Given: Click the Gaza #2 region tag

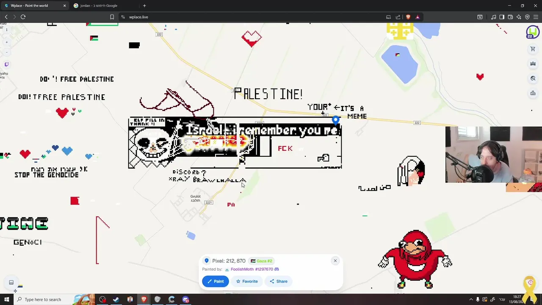Looking at the screenshot, I should pos(261,261).
